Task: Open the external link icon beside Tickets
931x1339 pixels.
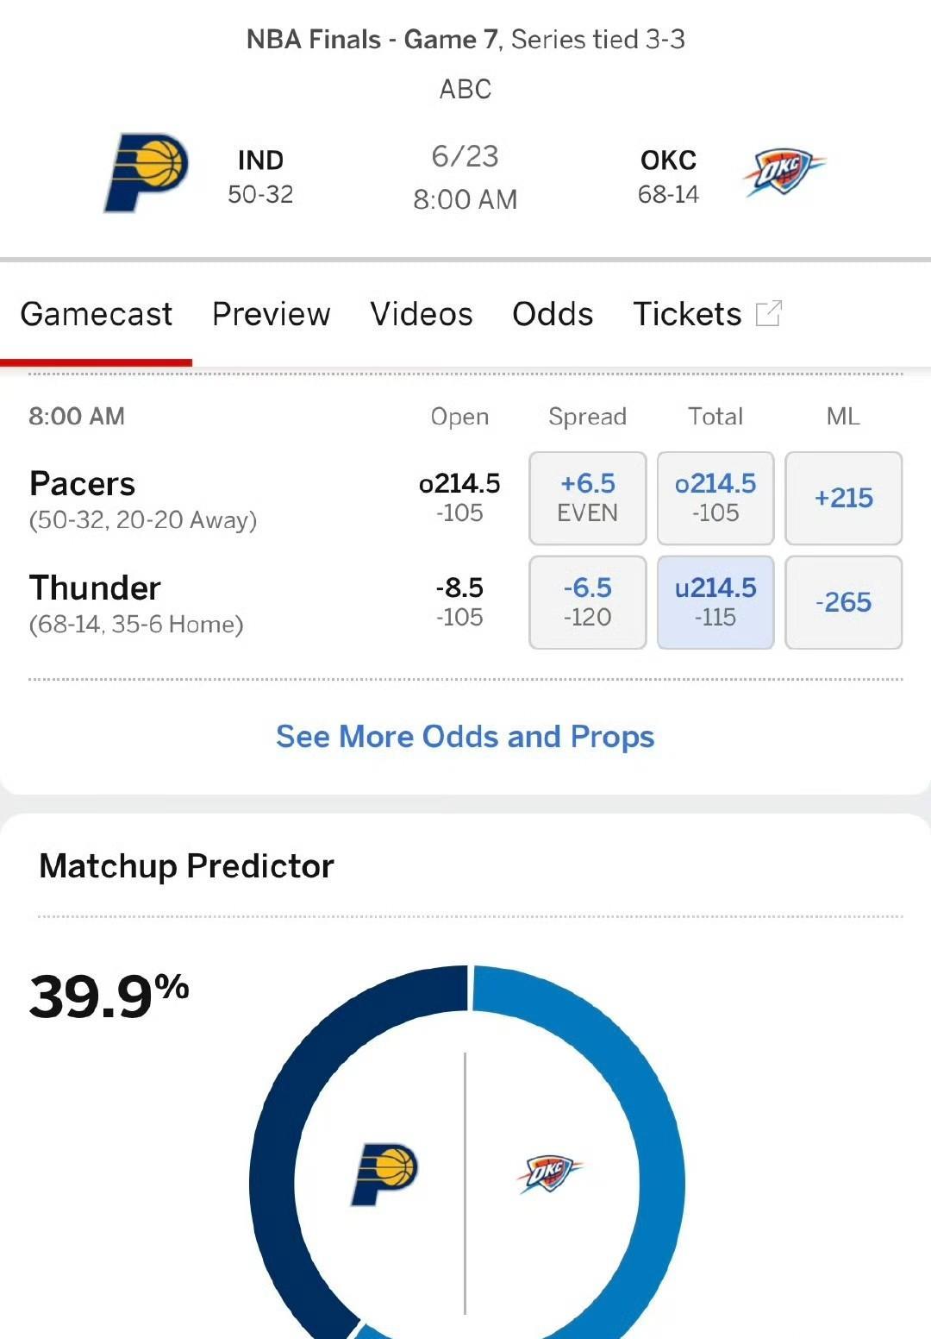Action: tap(768, 313)
